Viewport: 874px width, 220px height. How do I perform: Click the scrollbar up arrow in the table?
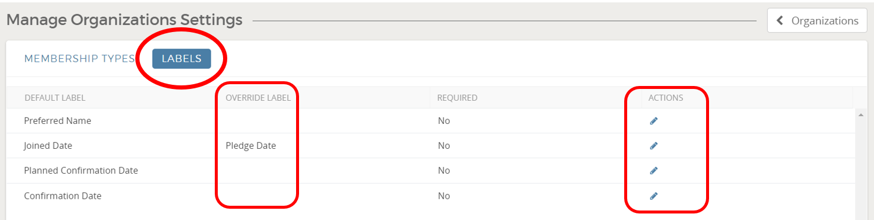pyautogui.click(x=861, y=114)
